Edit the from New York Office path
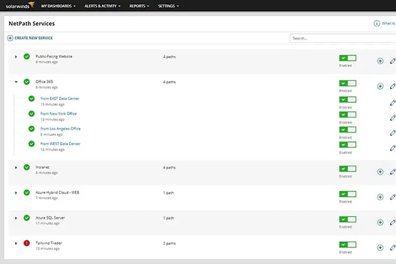 pyautogui.click(x=393, y=118)
